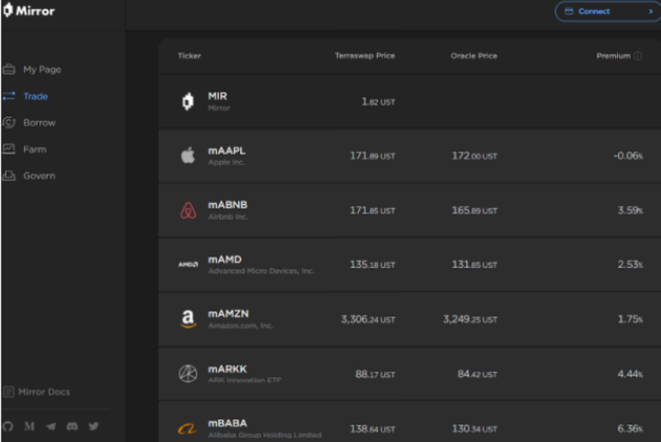The width and height of the screenshot is (661, 442).
Task: Select the mARKK ticker name
Action: [227, 370]
